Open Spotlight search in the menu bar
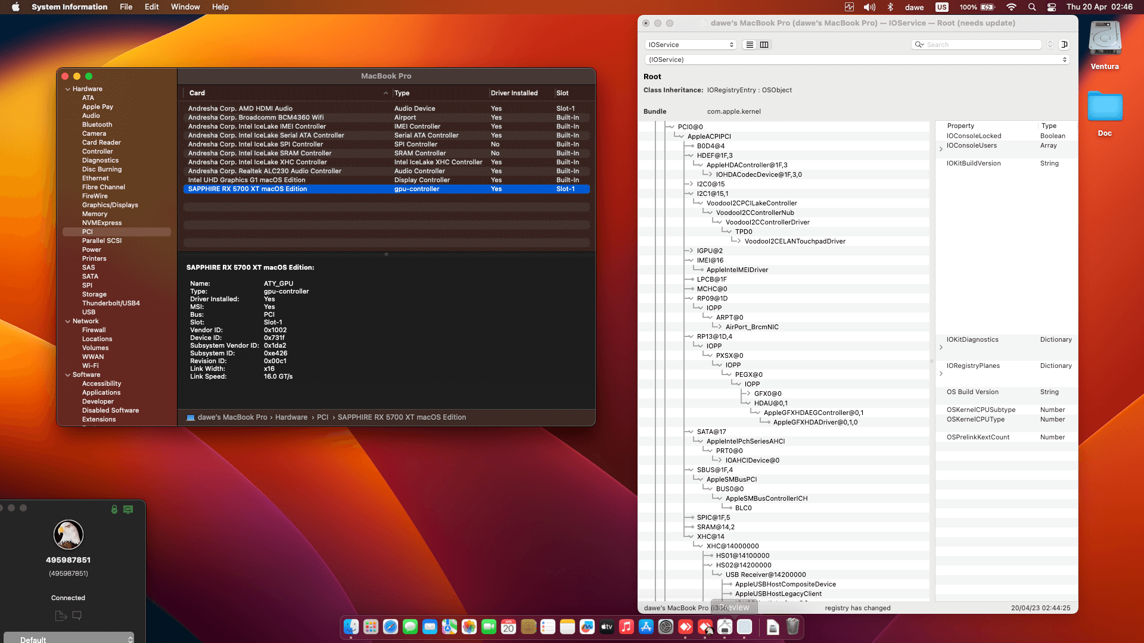 pyautogui.click(x=1032, y=7)
